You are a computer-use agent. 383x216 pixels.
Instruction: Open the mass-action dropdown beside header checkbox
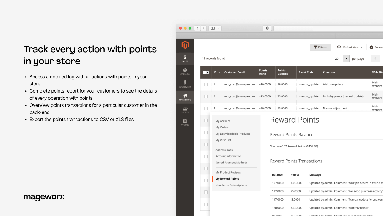(208, 72)
